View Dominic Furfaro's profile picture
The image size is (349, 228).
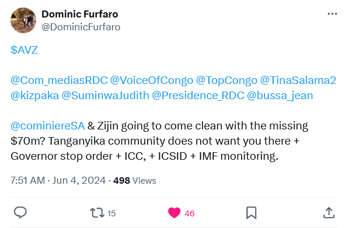[x=23, y=20]
